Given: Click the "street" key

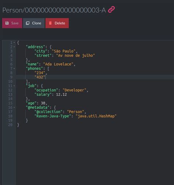Looking at the screenshot, I should [x=43, y=55].
